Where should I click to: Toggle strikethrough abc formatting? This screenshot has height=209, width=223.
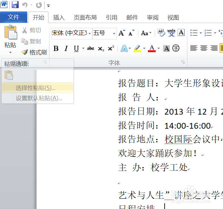click(x=90, y=48)
